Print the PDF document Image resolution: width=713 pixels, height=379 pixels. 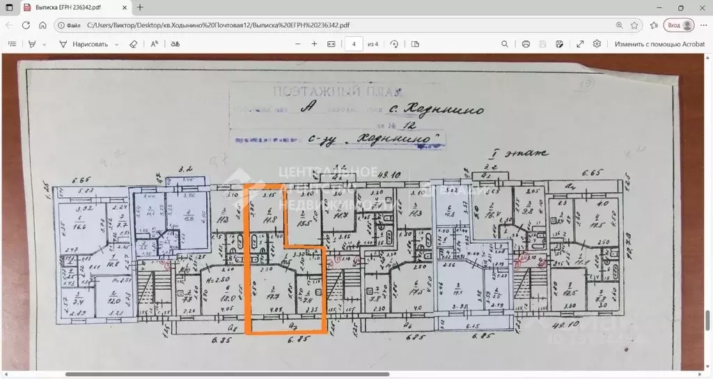[x=526, y=44]
